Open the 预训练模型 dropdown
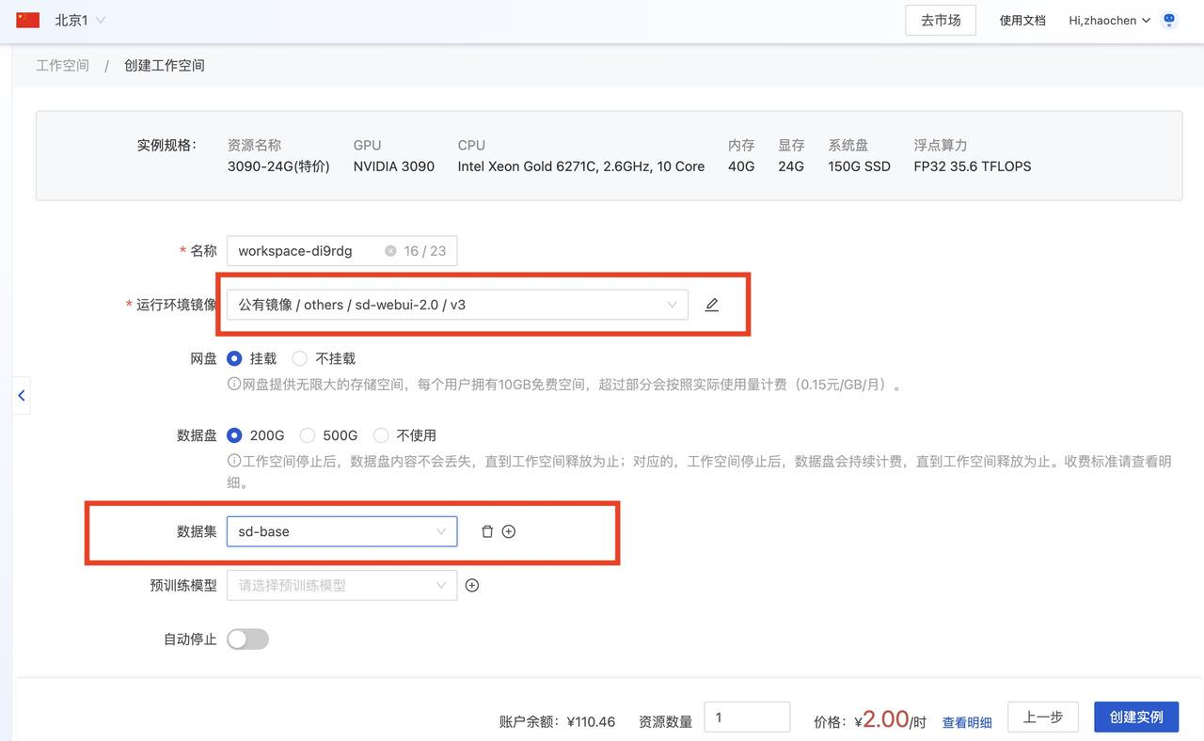 click(341, 585)
